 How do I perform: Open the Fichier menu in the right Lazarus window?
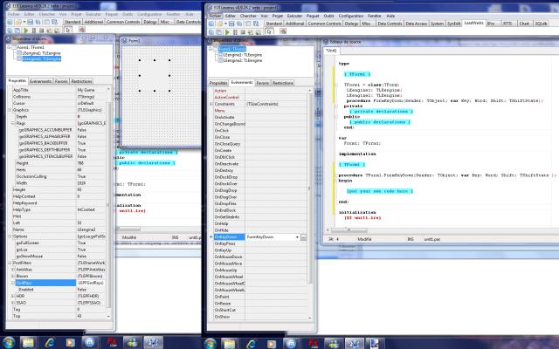[216, 15]
